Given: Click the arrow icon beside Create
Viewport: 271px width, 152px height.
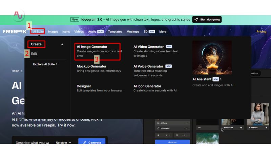Looking at the screenshot, I should click(62, 44).
